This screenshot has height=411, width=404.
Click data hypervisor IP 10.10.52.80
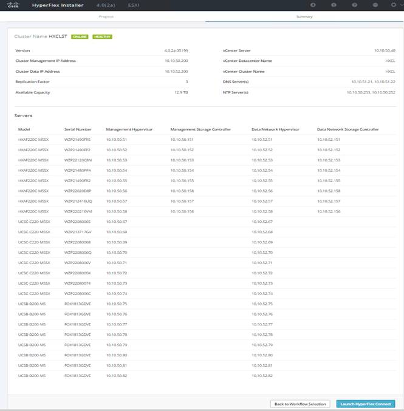(x=262, y=355)
